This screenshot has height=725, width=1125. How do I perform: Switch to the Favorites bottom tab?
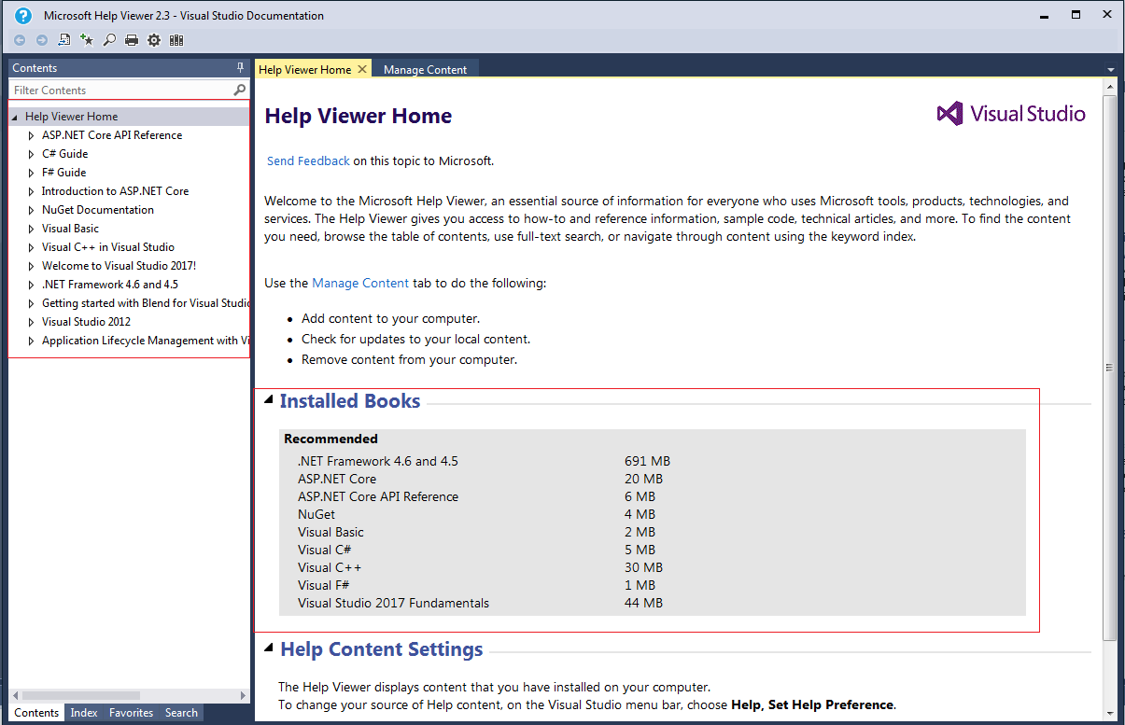(131, 712)
